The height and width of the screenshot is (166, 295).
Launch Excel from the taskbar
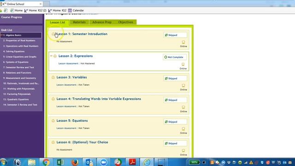(x=60, y=162)
